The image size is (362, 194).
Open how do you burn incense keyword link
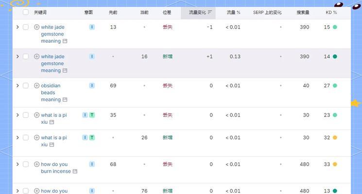click(56, 168)
